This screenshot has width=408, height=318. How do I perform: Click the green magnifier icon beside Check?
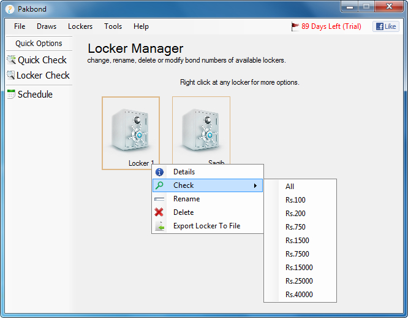click(159, 185)
